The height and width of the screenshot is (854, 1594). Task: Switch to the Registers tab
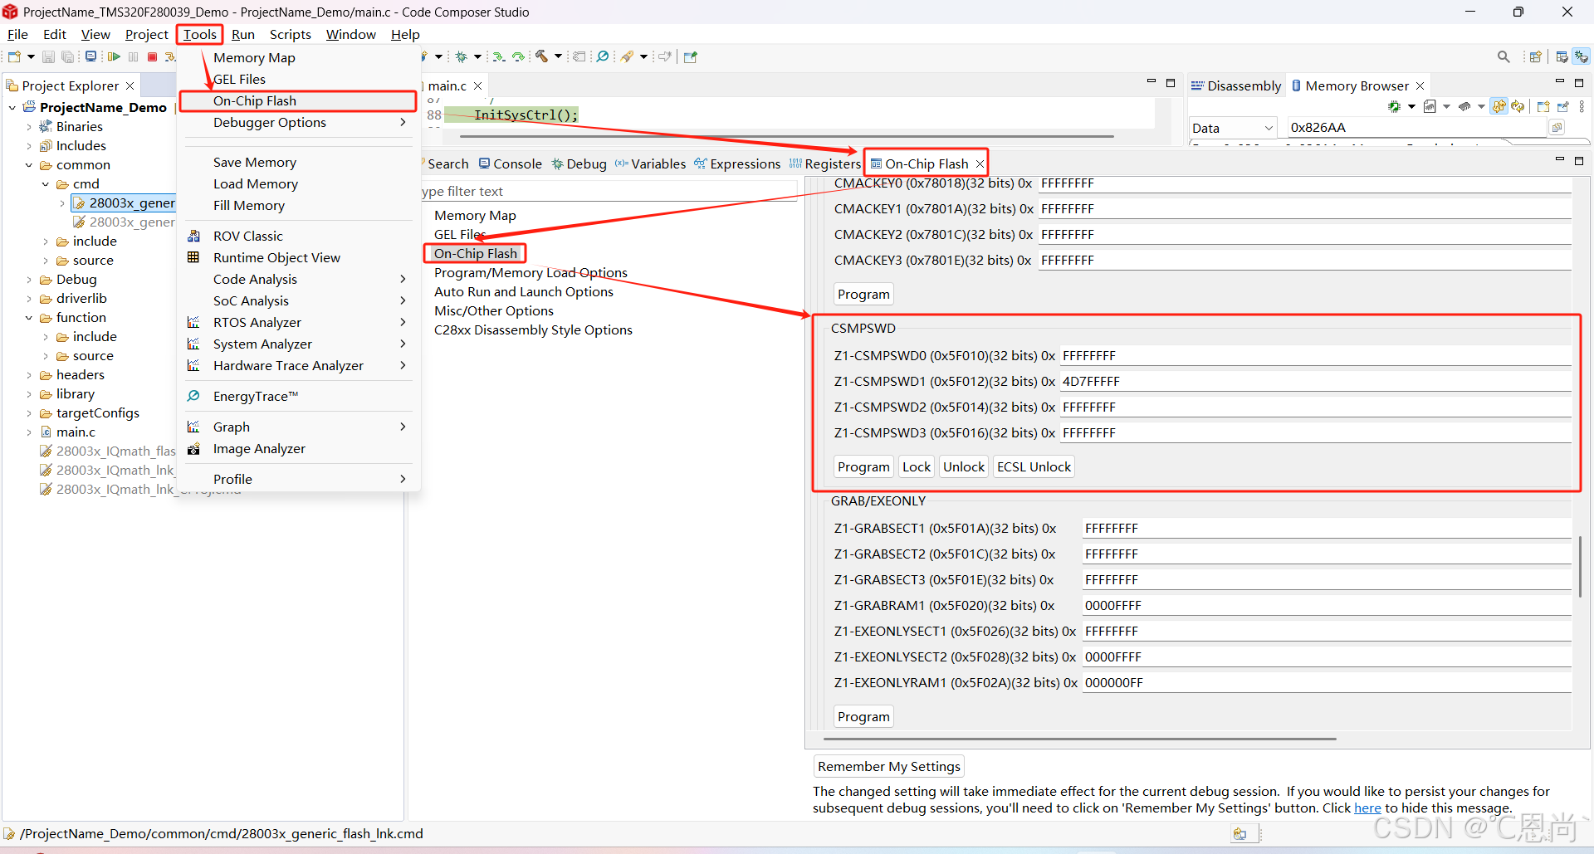click(x=824, y=163)
